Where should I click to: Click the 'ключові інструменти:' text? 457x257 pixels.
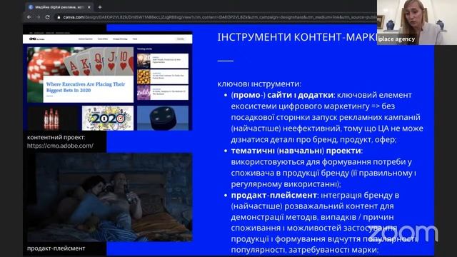(x=259, y=84)
